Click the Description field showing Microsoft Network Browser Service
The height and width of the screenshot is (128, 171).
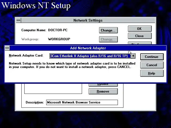[82, 102]
